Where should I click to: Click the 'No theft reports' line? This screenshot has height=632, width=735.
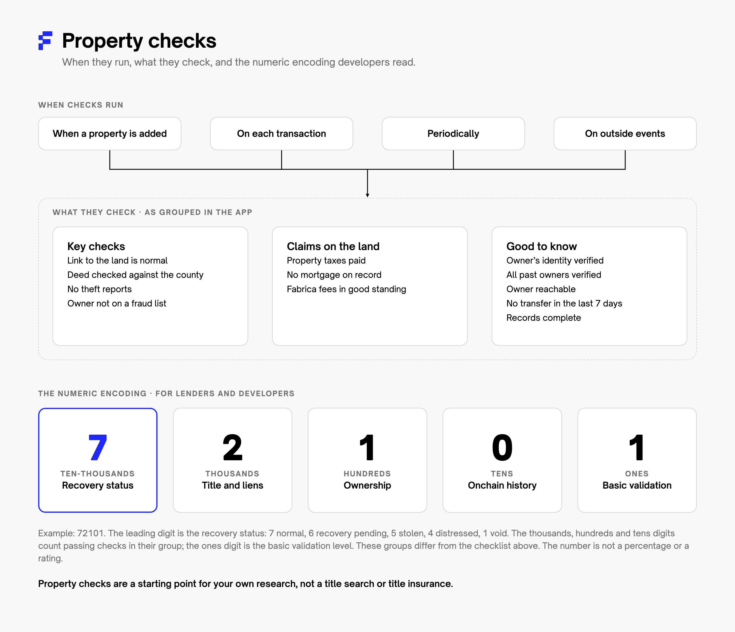point(99,289)
